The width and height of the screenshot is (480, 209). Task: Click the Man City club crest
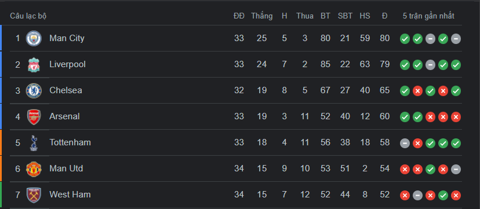coord(34,38)
